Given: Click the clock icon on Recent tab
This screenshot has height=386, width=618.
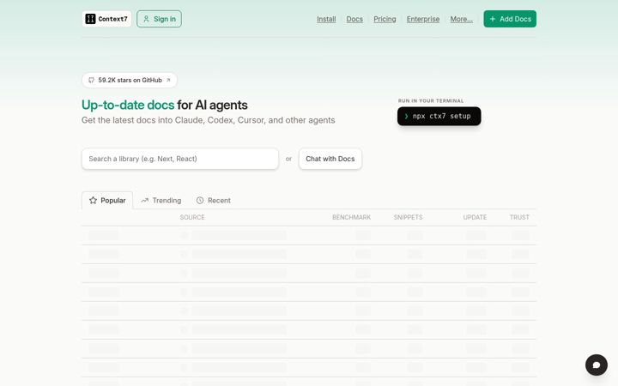Looking at the screenshot, I should (x=200, y=200).
